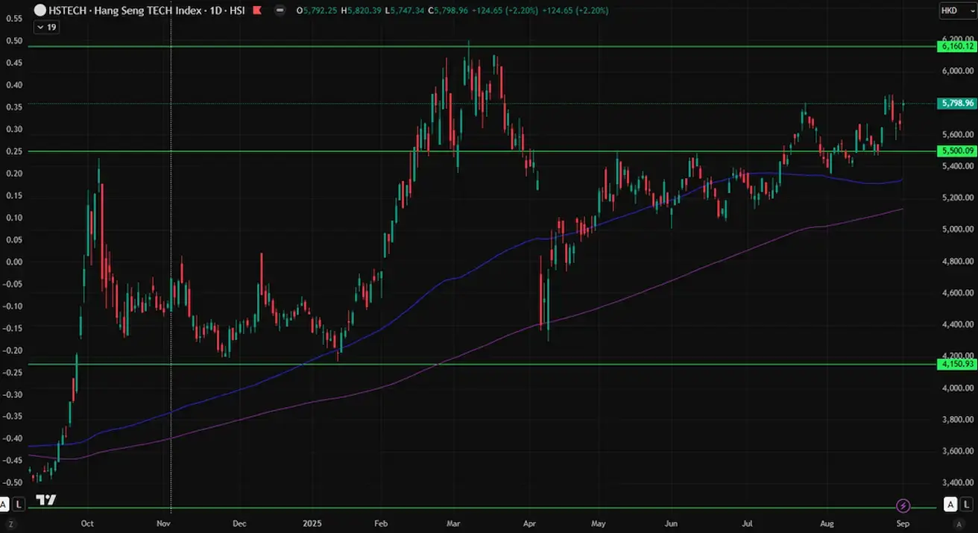Click the red flag icon beside the title

pyautogui.click(x=258, y=11)
